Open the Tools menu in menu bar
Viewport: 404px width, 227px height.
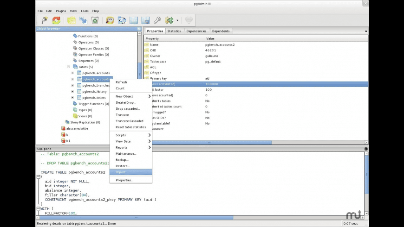pyautogui.click(x=85, y=11)
